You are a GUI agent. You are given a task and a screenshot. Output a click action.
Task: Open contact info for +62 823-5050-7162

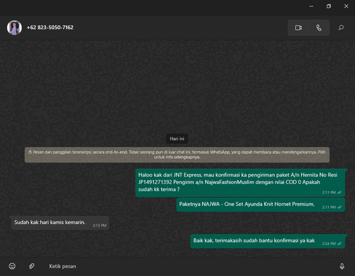click(50, 28)
